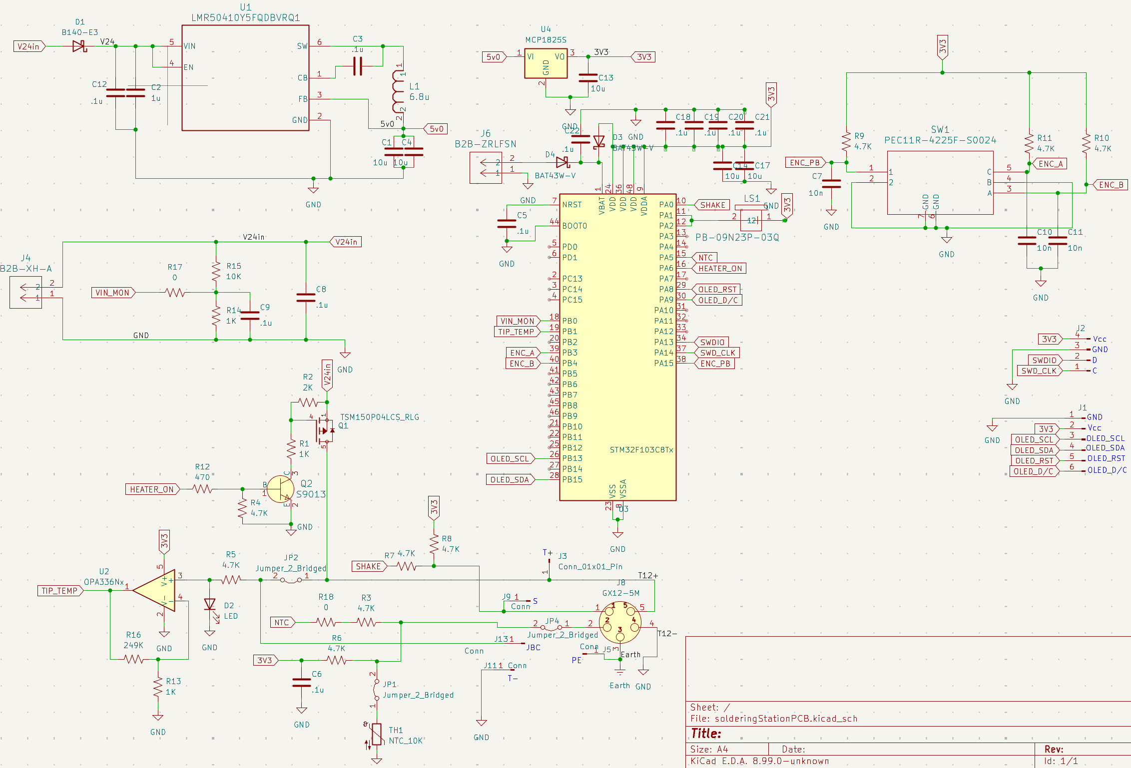Screen dimensions: 1131x768
Task: Click the U4 MCP1825S regulator body
Action: 546,63
